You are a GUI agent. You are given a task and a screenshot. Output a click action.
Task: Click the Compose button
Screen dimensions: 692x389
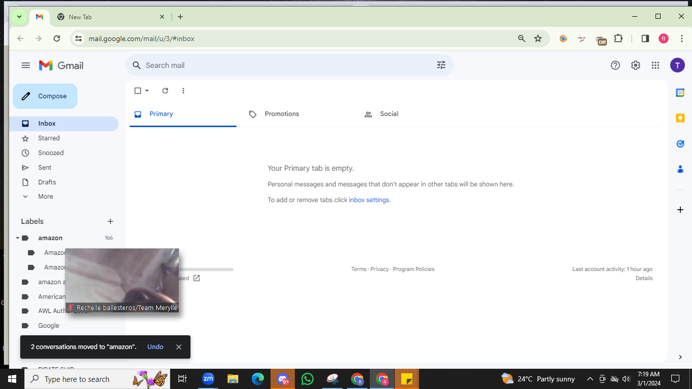click(x=45, y=96)
